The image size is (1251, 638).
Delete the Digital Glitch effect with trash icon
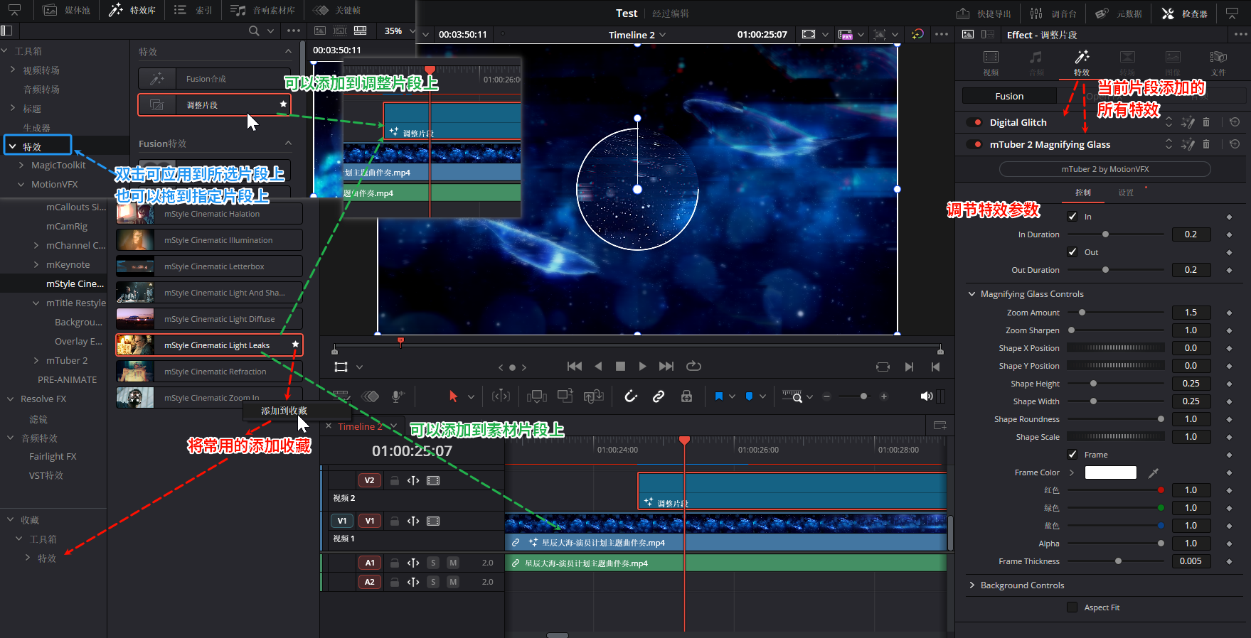pyautogui.click(x=1206, y=122)
